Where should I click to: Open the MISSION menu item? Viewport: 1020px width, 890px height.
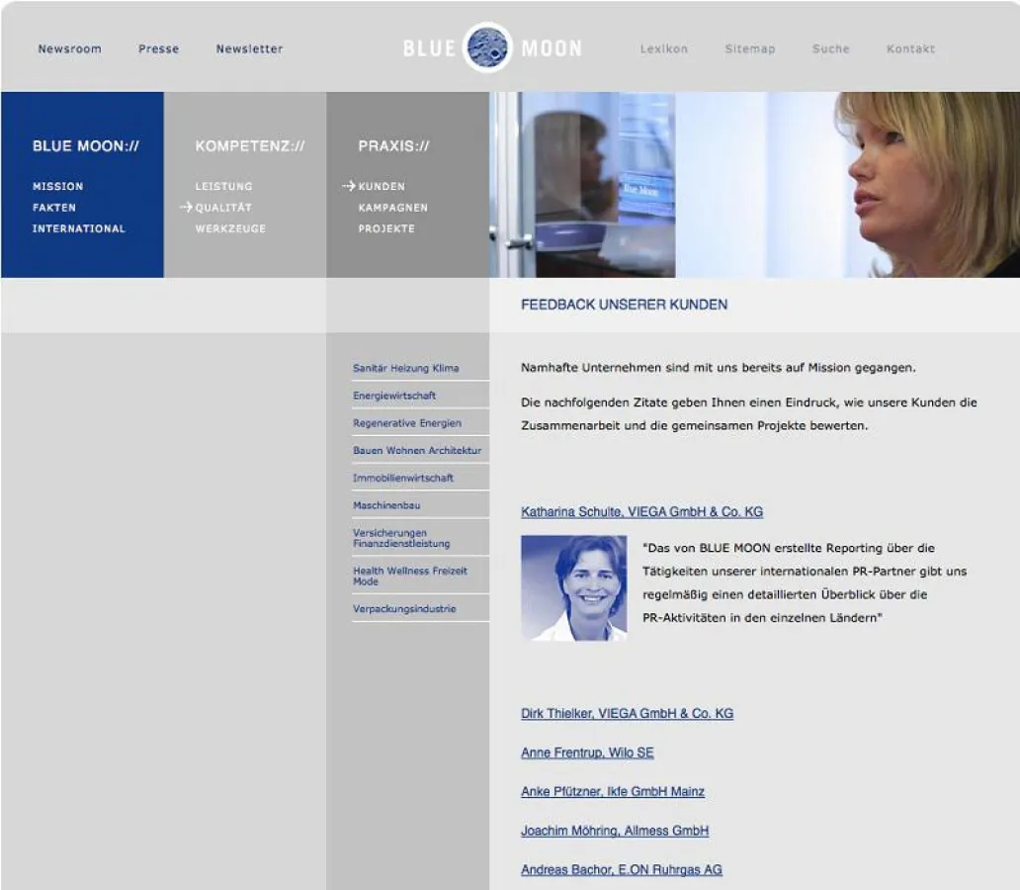point(58,186)
